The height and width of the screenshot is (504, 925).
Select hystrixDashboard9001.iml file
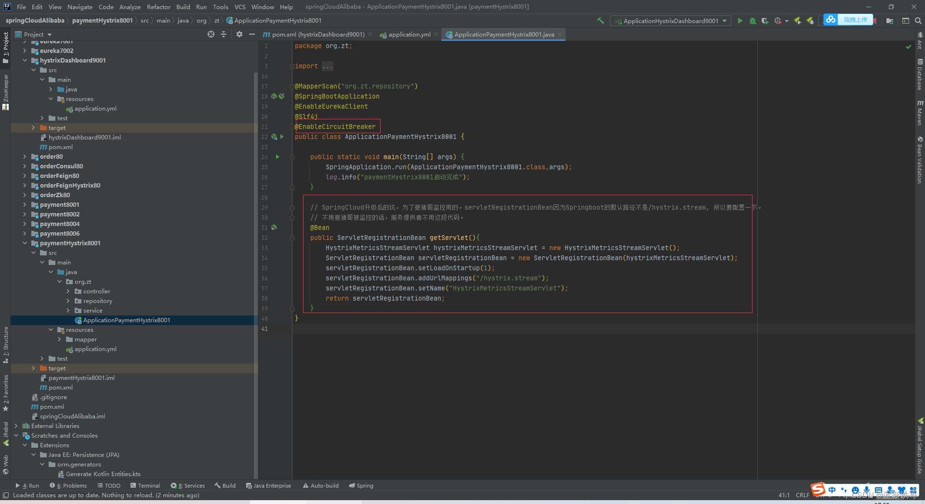(84, 137)
